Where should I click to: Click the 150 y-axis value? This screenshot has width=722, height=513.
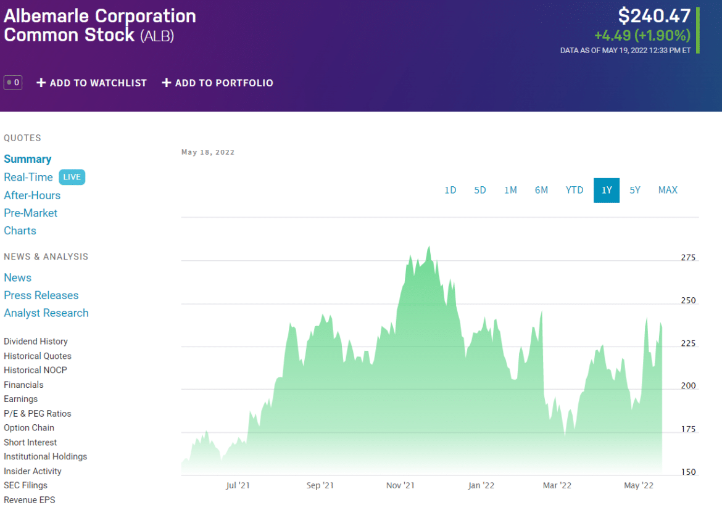tap(689, 472)
